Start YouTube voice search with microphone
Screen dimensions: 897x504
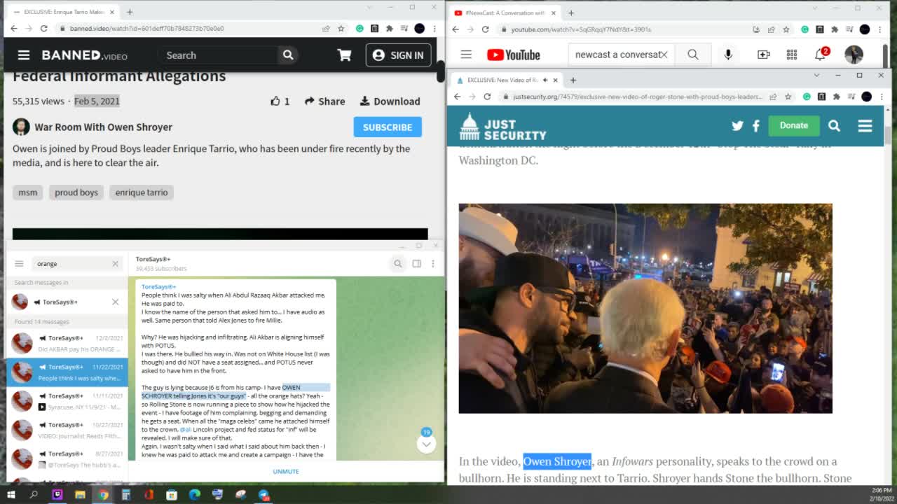tap(728, 55)
